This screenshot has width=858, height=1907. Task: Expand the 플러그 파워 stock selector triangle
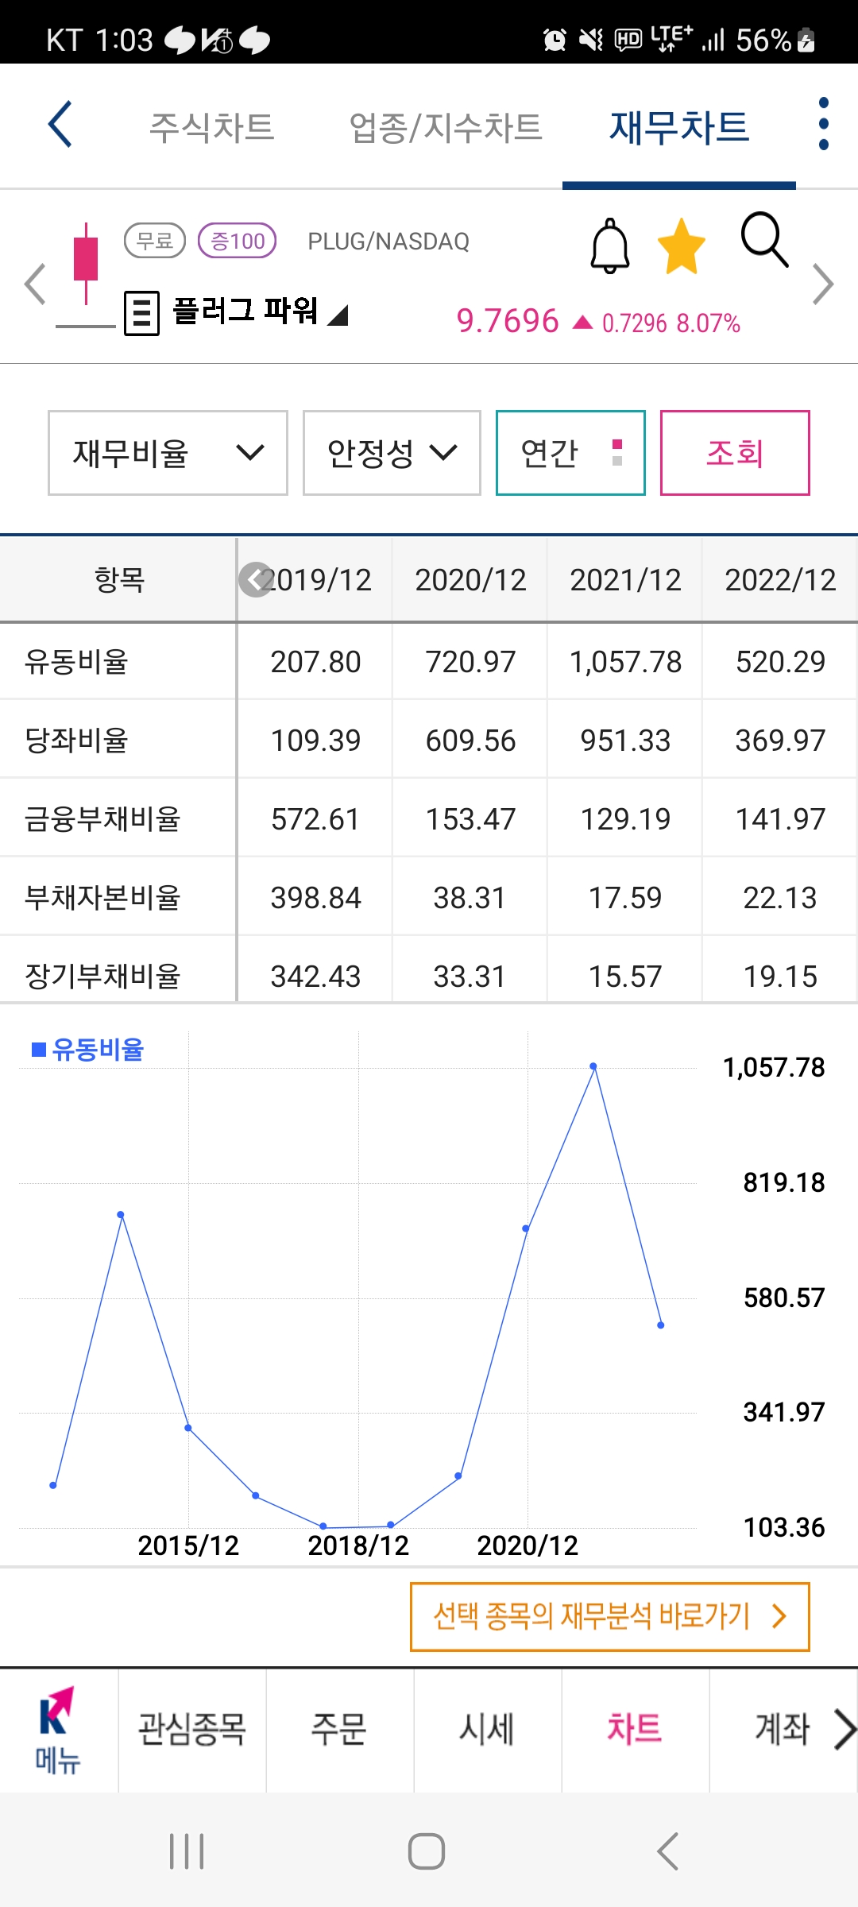[x=338, y=315]
